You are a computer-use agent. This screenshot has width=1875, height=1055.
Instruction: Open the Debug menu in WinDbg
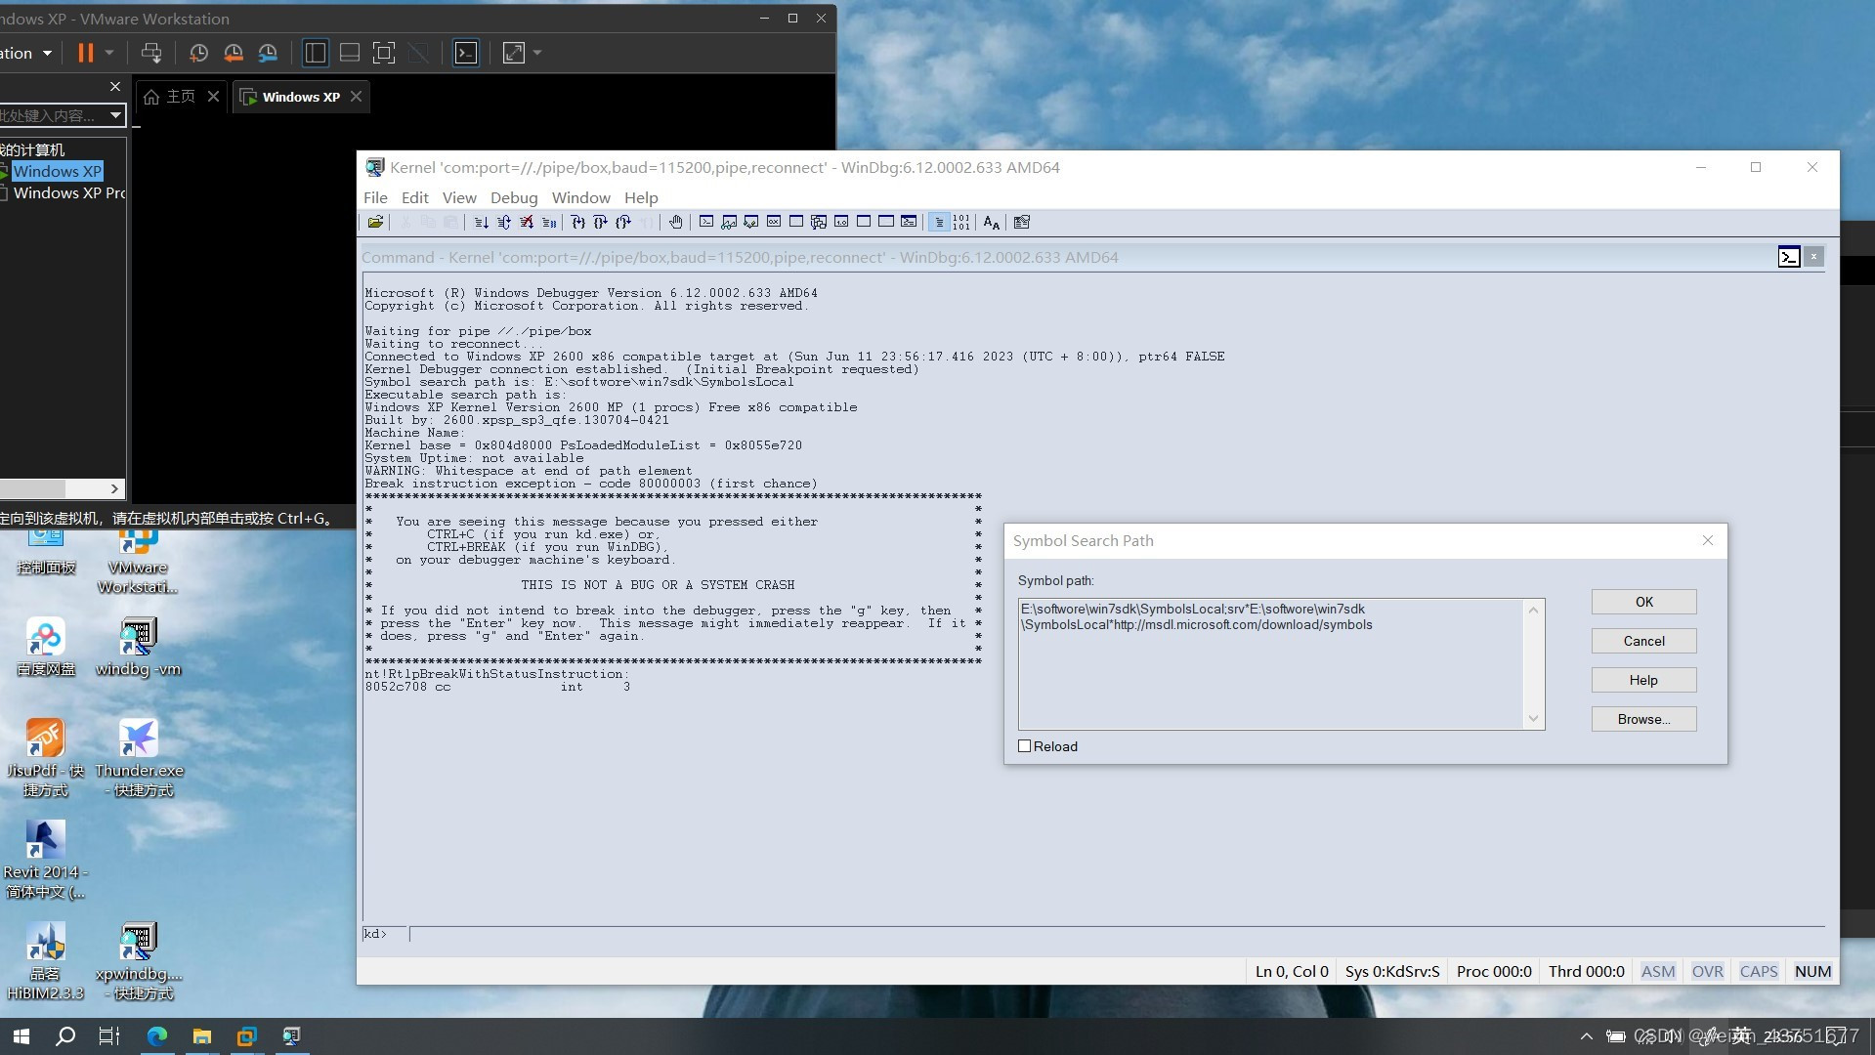click(x=514, y=197)
